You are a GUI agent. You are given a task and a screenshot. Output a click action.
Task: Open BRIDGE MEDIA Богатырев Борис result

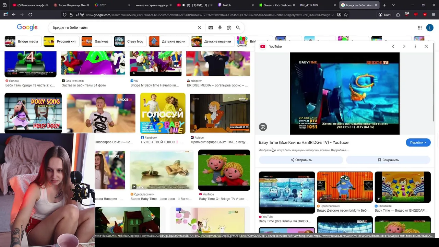[x=217, y=85]
